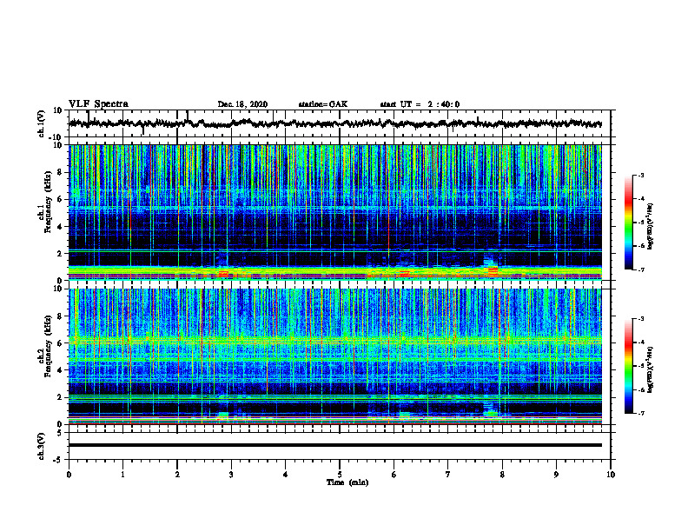688x532 pixels.
Task: Click the "4" kHz tick on ch.2 spectrogram axis
Action: tap(60, 370)
